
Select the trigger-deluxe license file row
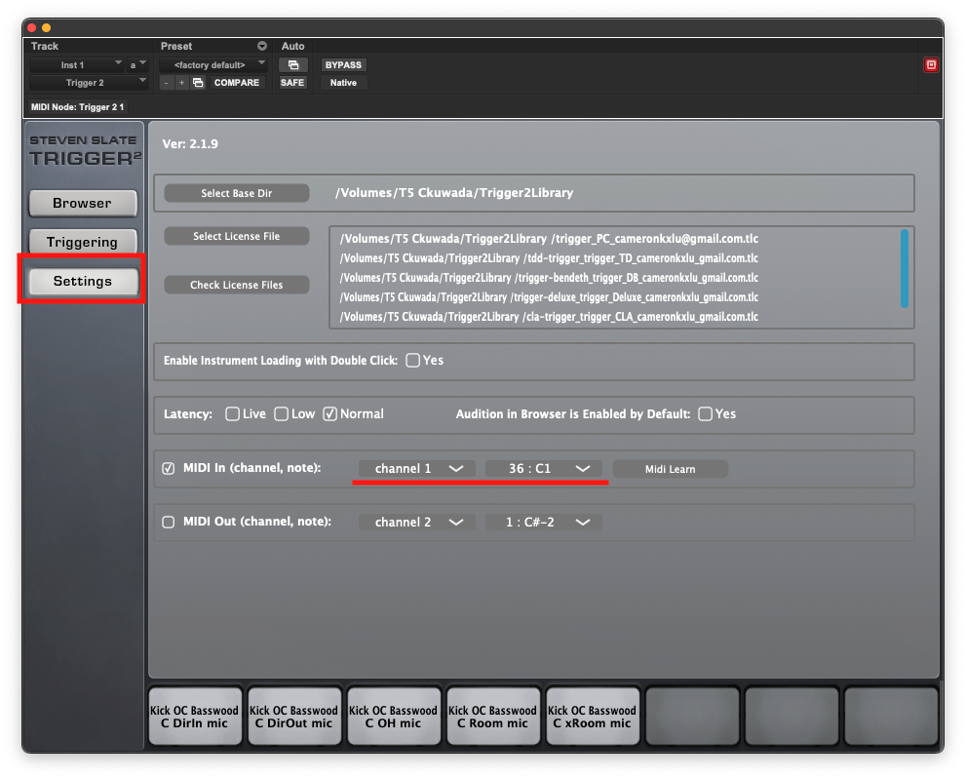pos(549,297)
